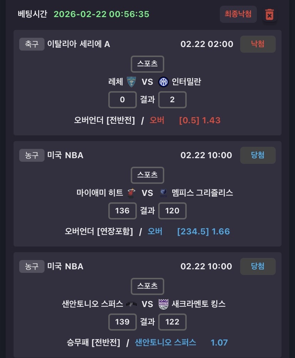Image resolution: width=295 pixels, height=358 pixels.
Task: Click 당첨 badge on Heat vs Grizzlies
Action: pos(258,155)
